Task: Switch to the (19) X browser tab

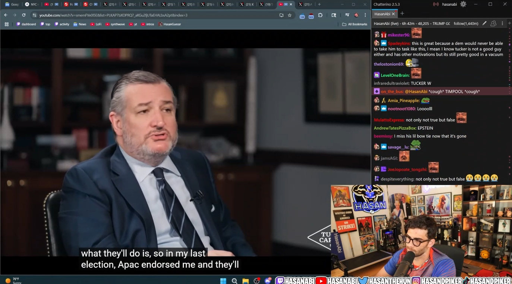Action: 266,4
